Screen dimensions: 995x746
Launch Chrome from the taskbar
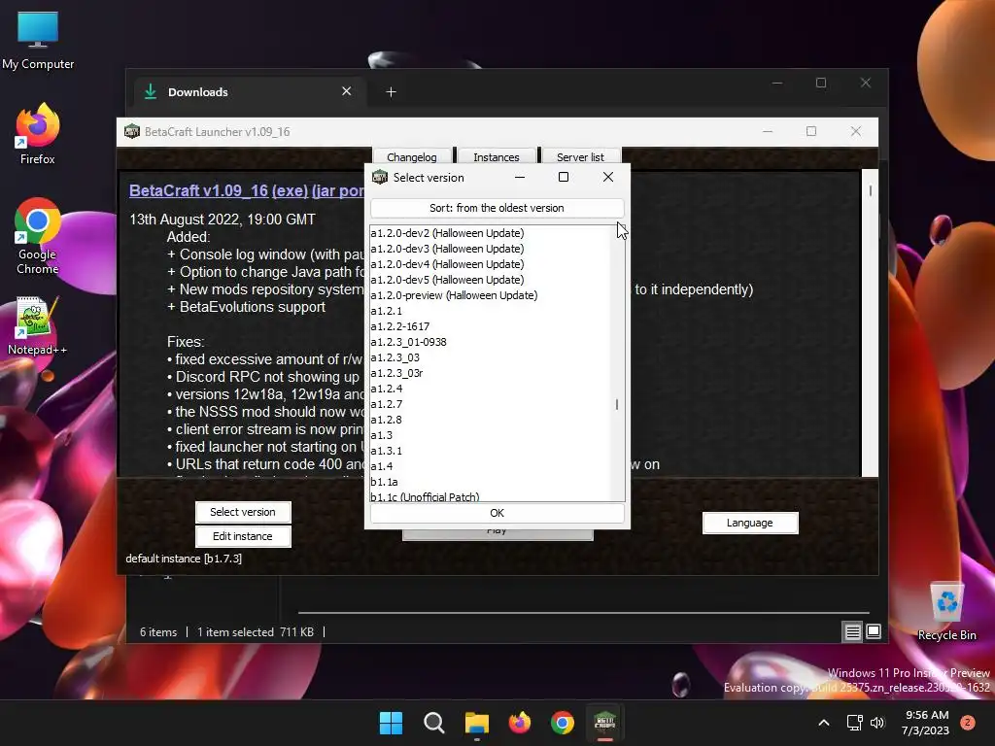click(x=563, y=723)
